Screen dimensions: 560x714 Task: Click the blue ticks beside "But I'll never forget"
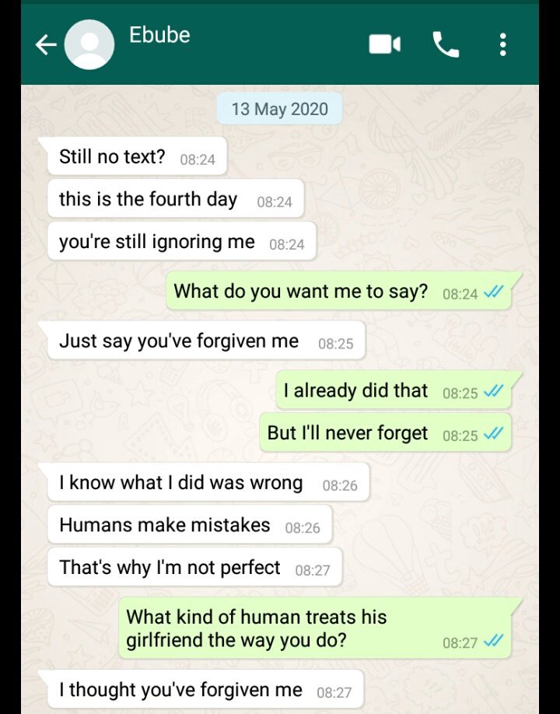point(493,433)
